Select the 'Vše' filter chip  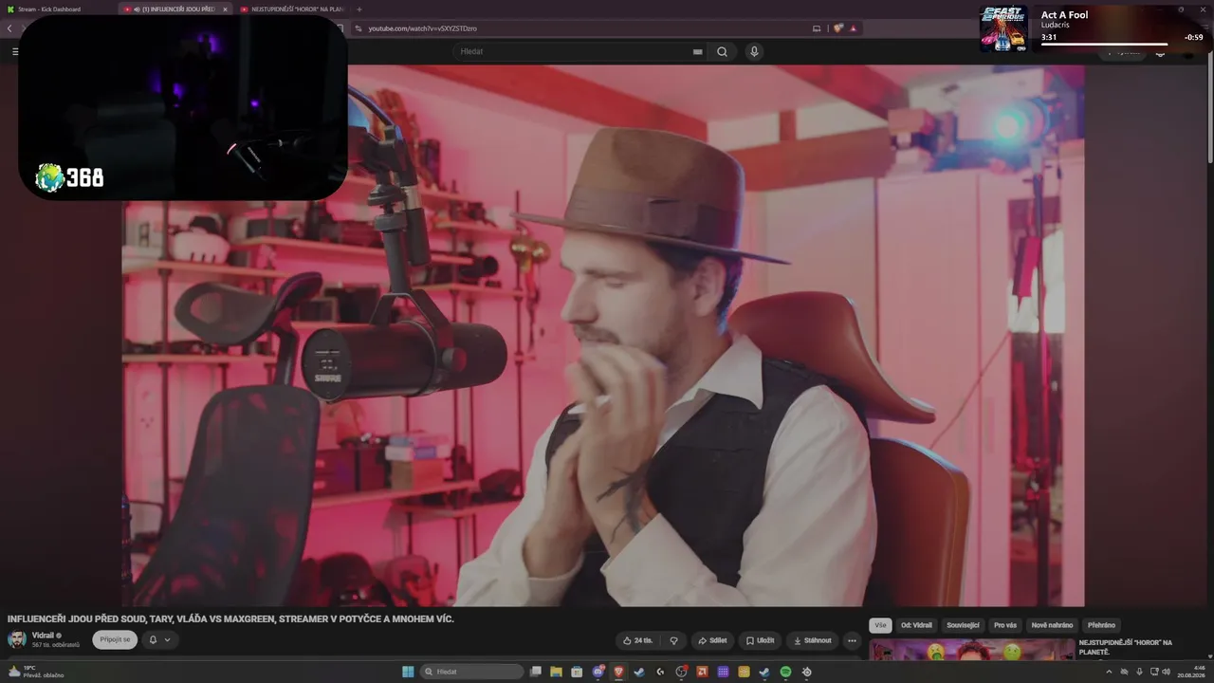[881, 625]
